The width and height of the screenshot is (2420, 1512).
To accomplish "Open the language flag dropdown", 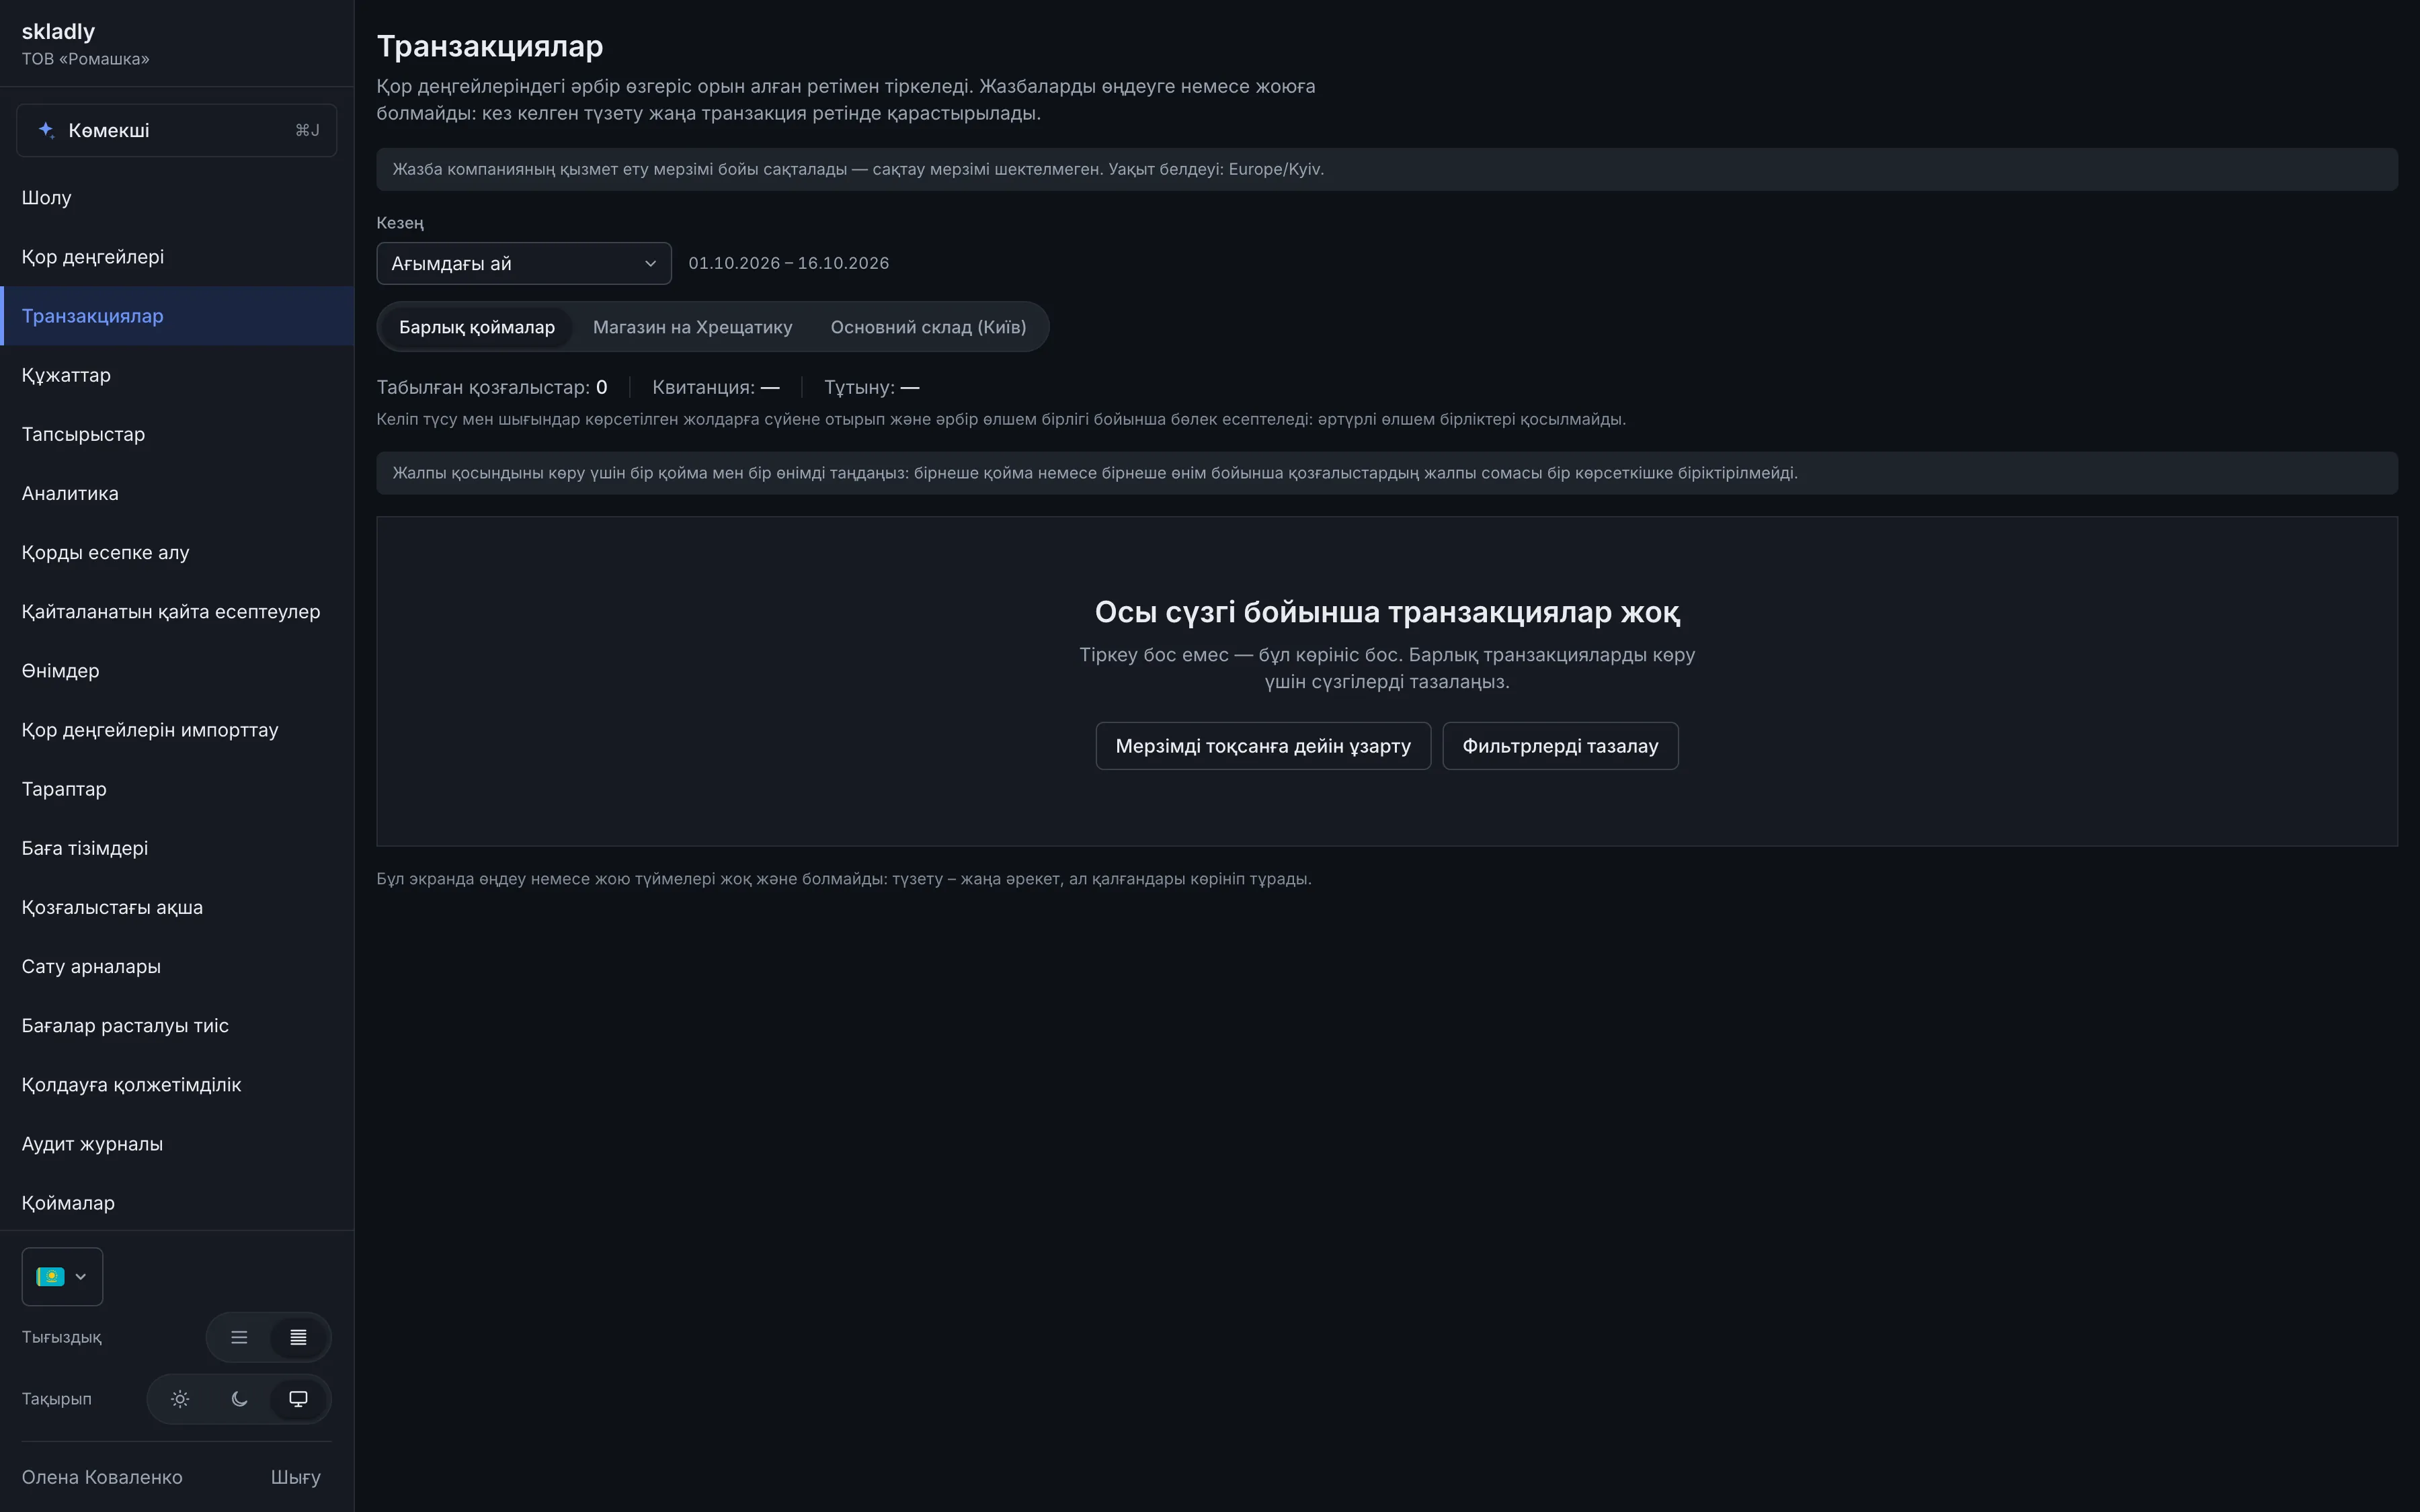I will point(62,1276).
